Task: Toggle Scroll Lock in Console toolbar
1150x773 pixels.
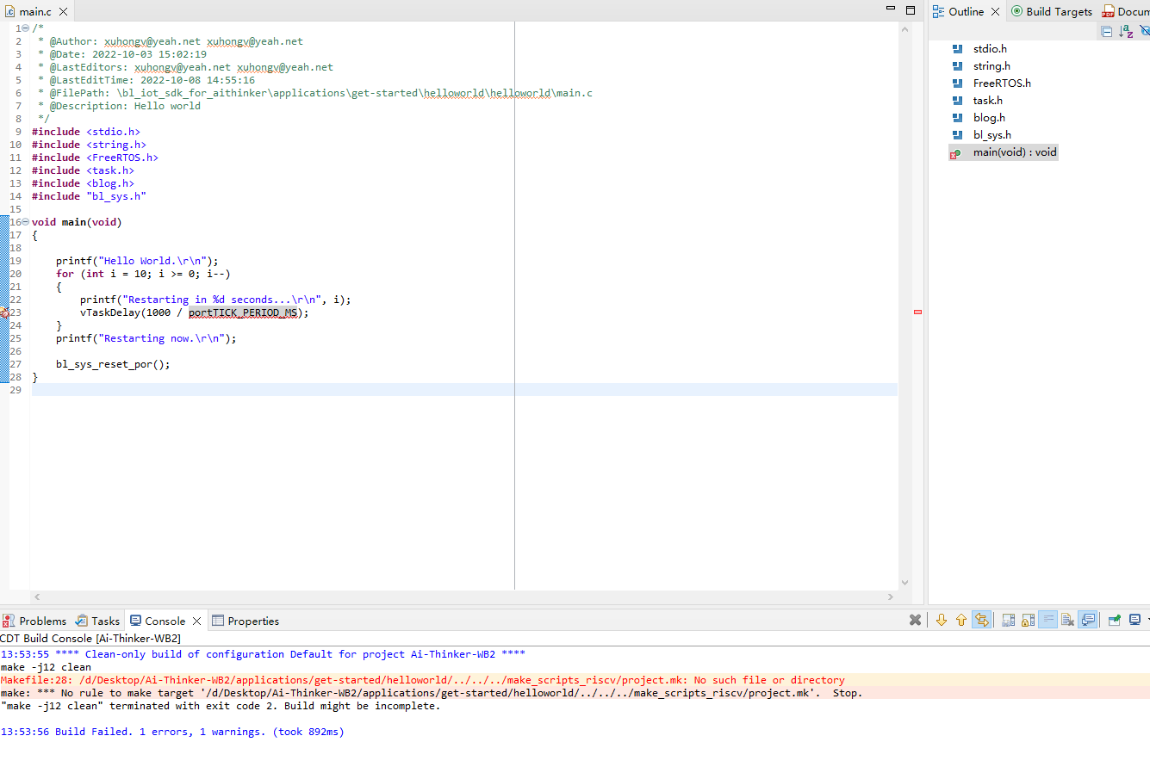Action: tap(1028, 620)
